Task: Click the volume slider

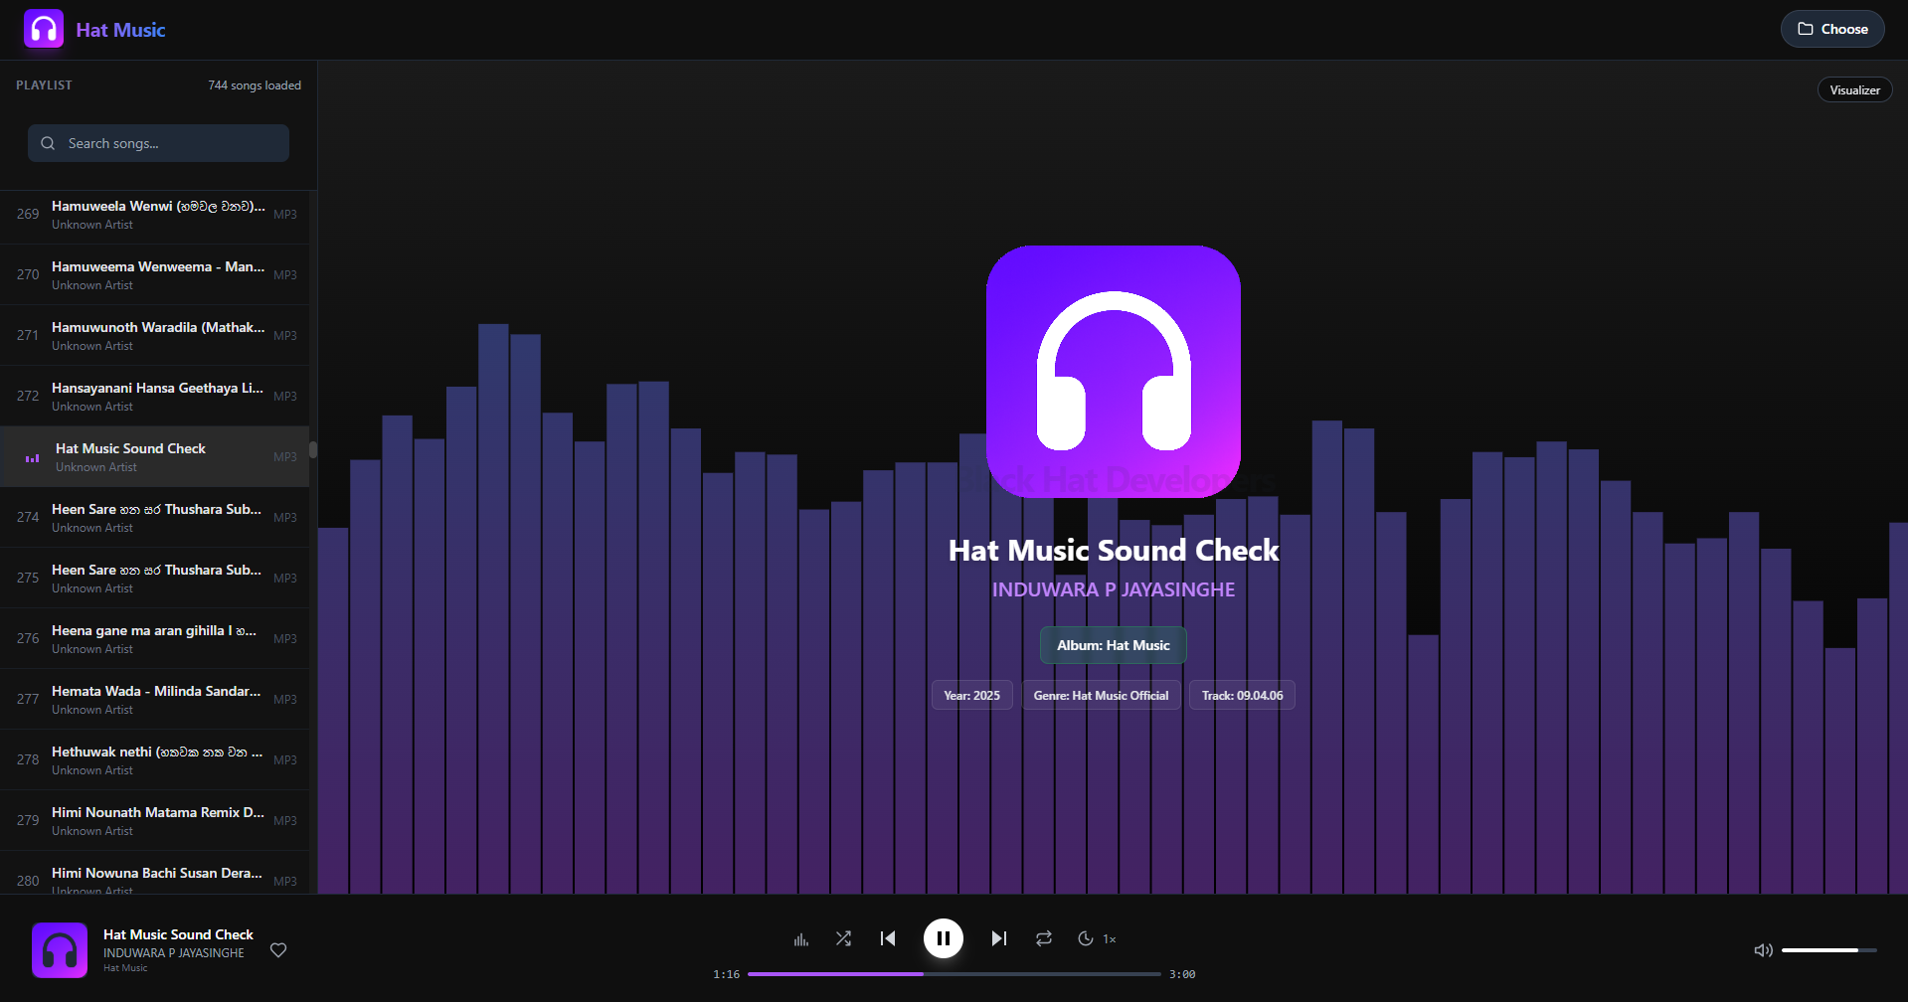Action: (1827, 950)
